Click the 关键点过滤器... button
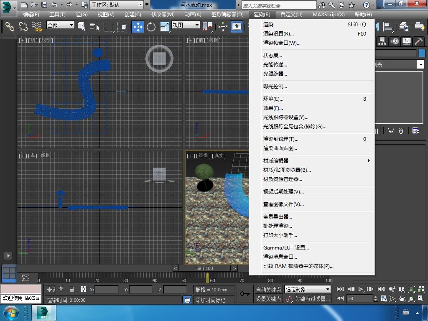The image size is (428, 321). click(313, 299)
